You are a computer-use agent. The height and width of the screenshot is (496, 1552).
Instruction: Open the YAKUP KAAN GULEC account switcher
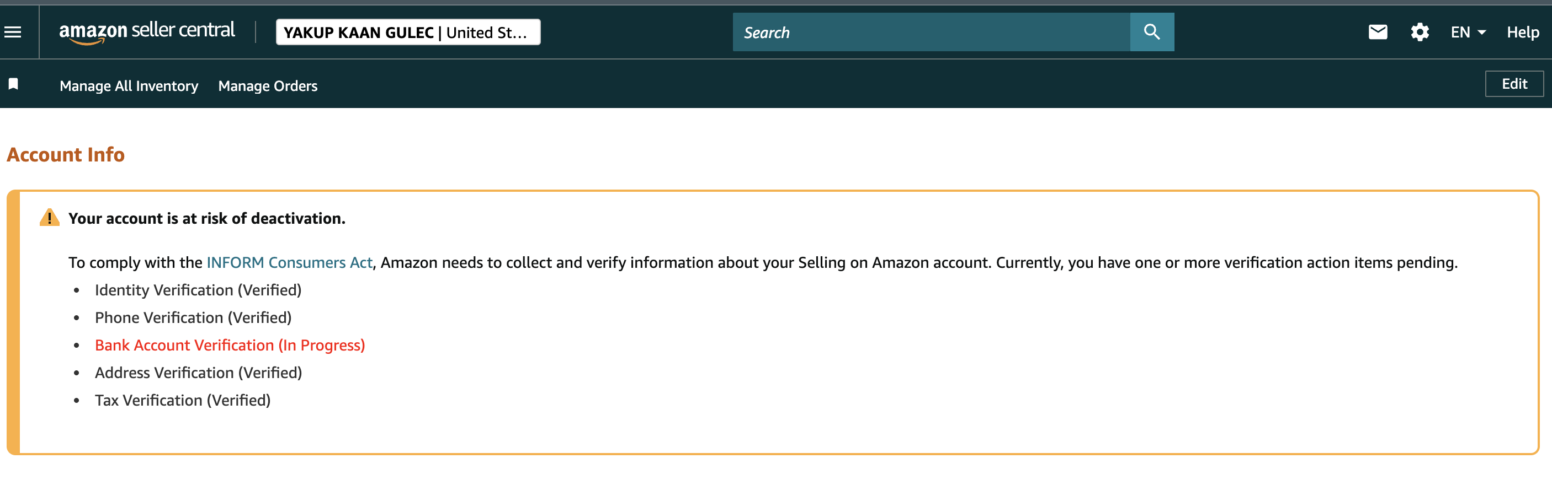(x=408, y=32)
